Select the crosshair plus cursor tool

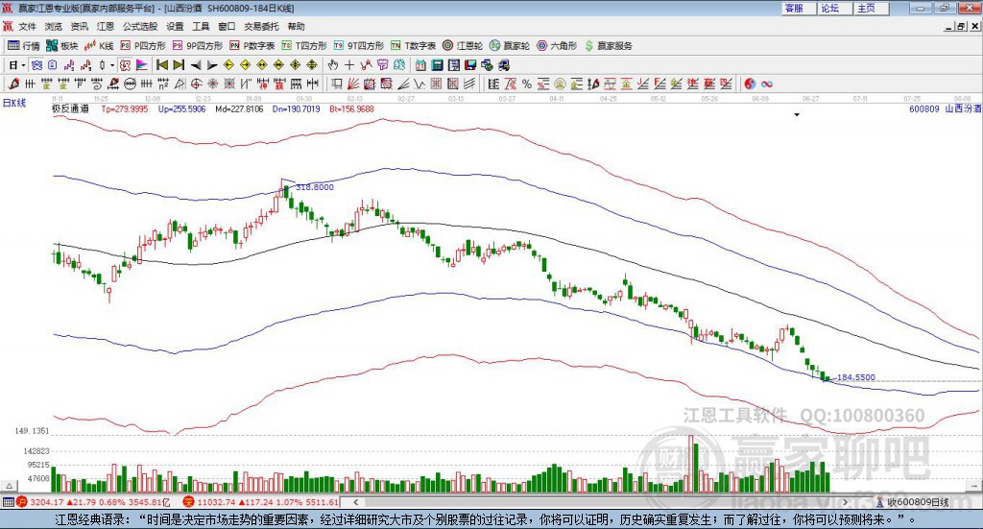point(349,65)
